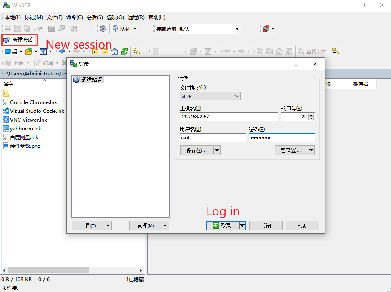Click the open directory folder icon

click(29, 51)
